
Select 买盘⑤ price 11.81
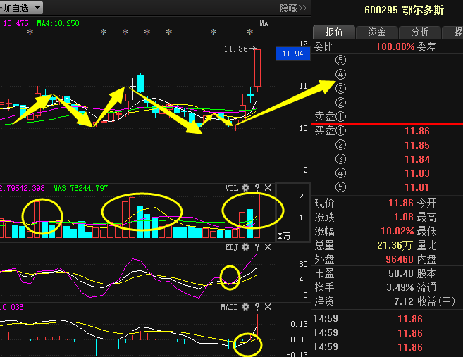point(417,187)
